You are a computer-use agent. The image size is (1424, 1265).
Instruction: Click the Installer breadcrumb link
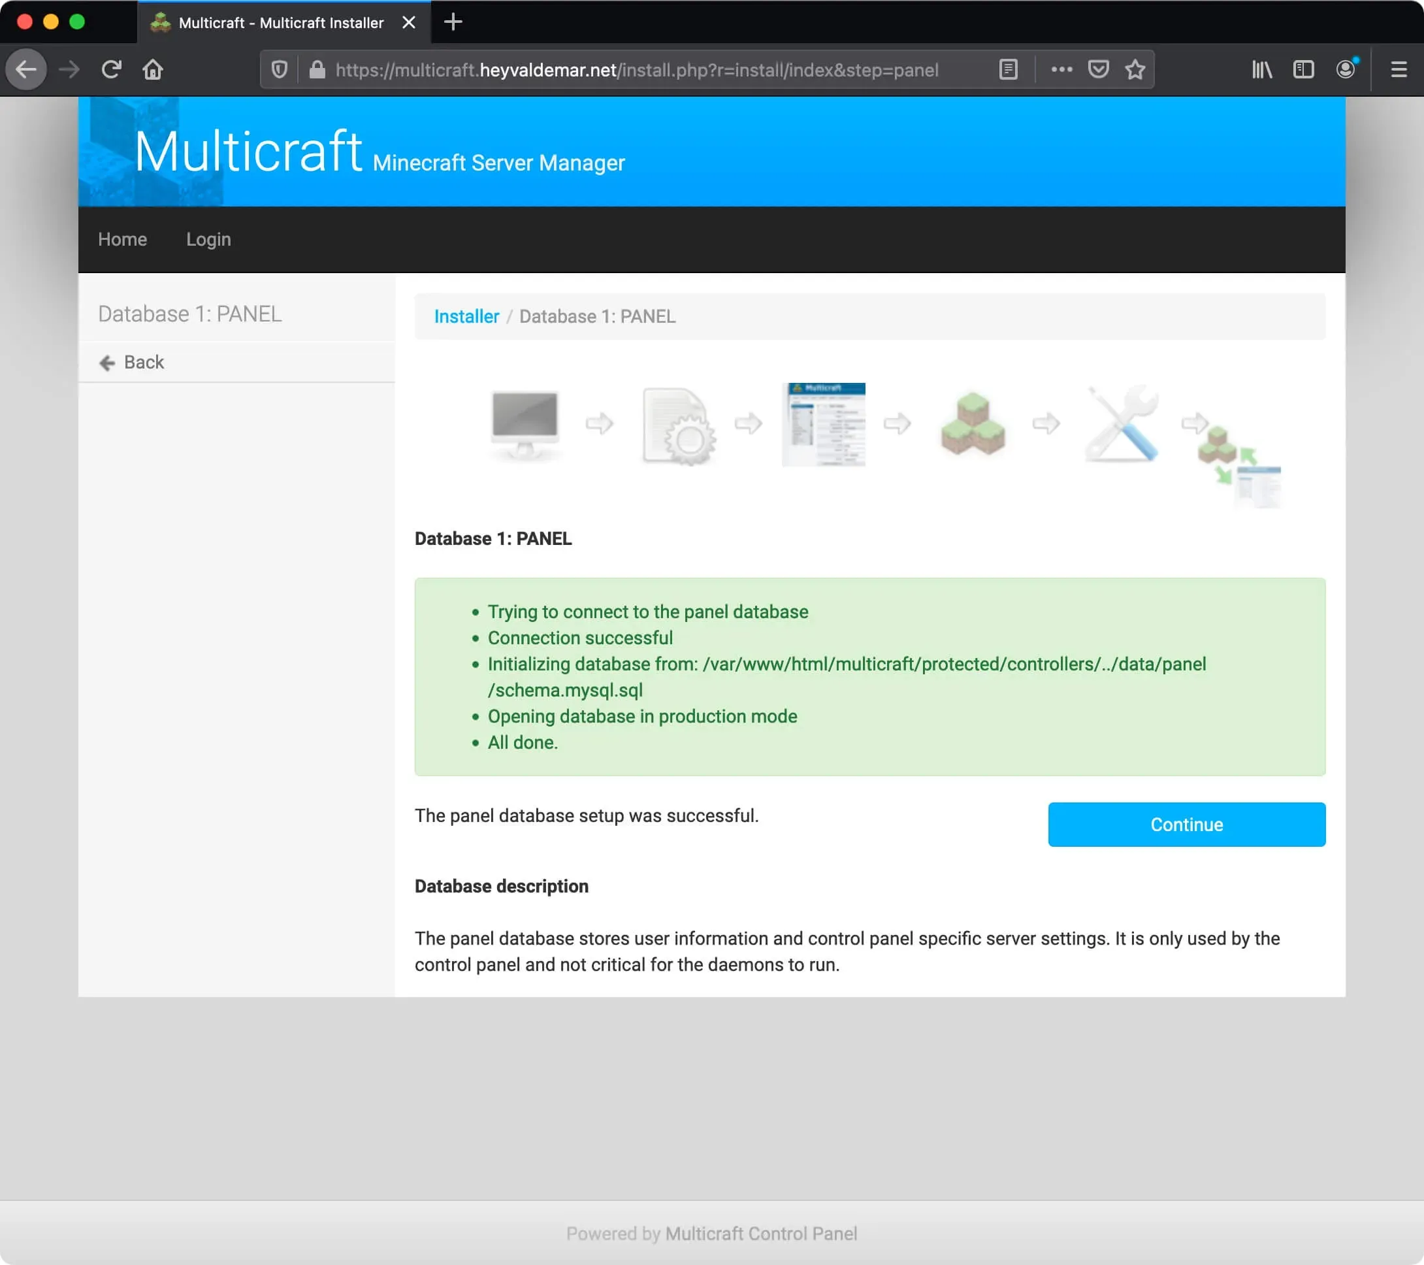tap(467, 316)
